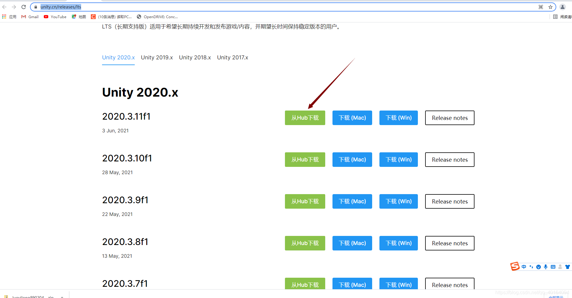This screenshot has height=298, width=572.
Task: Select the version text 2020.3.11f1
Action: coord(126,117)
